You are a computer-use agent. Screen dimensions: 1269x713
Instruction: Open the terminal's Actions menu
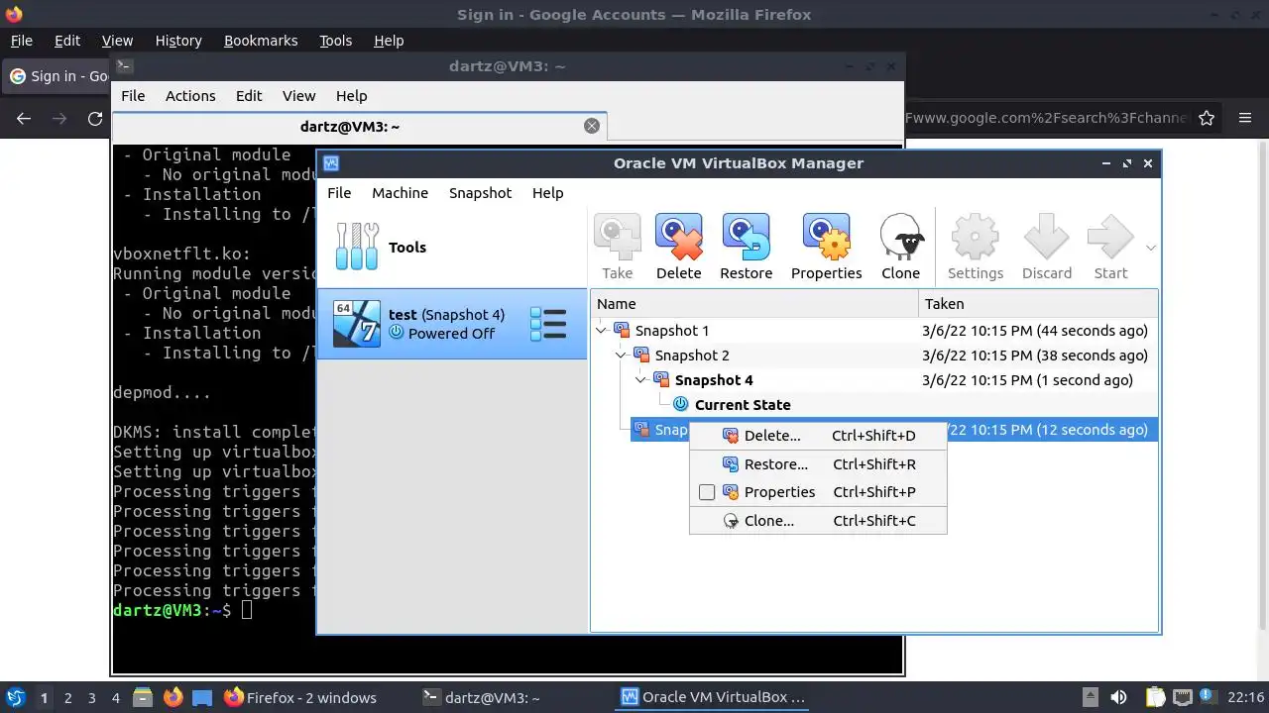coord(190,96)
